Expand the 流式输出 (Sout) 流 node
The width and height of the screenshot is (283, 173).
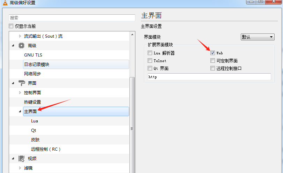click(x=20, y=36)
